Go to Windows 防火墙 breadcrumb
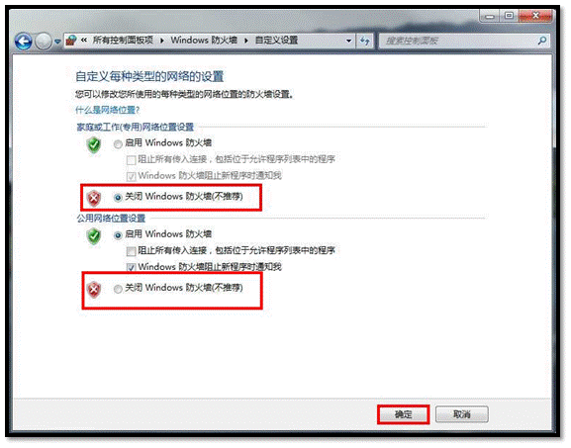This screenshot has height=448, width=571. point(204,40)
